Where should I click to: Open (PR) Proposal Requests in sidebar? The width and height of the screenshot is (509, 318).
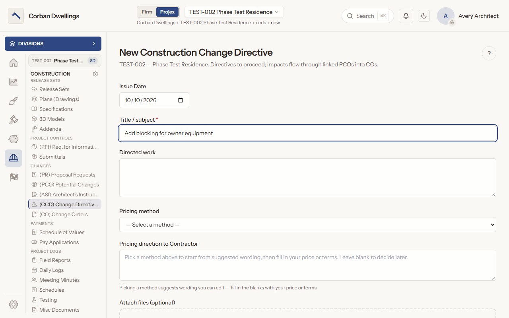[x=65, y=175]
